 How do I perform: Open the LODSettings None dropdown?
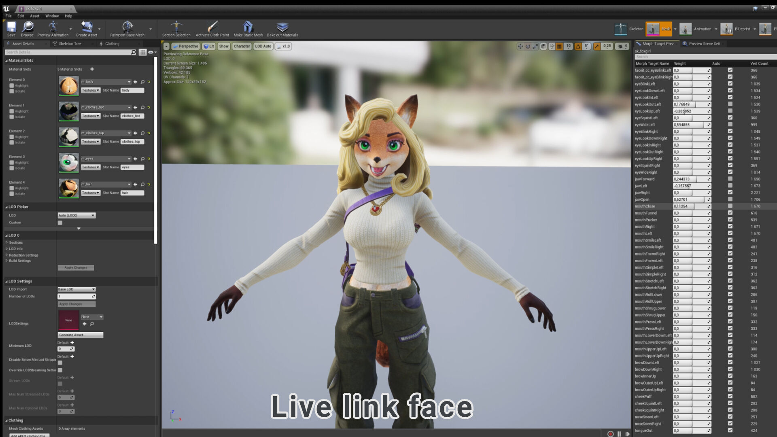pyautogui.click(x=92, y=317)
